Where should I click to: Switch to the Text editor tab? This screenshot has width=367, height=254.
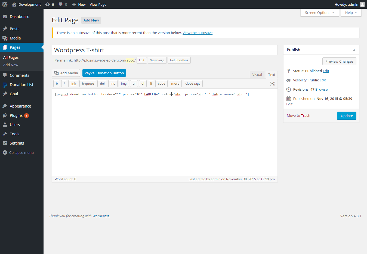[272, 75]
